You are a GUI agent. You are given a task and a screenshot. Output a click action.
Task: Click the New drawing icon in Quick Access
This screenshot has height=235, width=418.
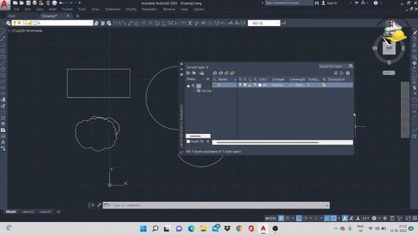point(15,3)
